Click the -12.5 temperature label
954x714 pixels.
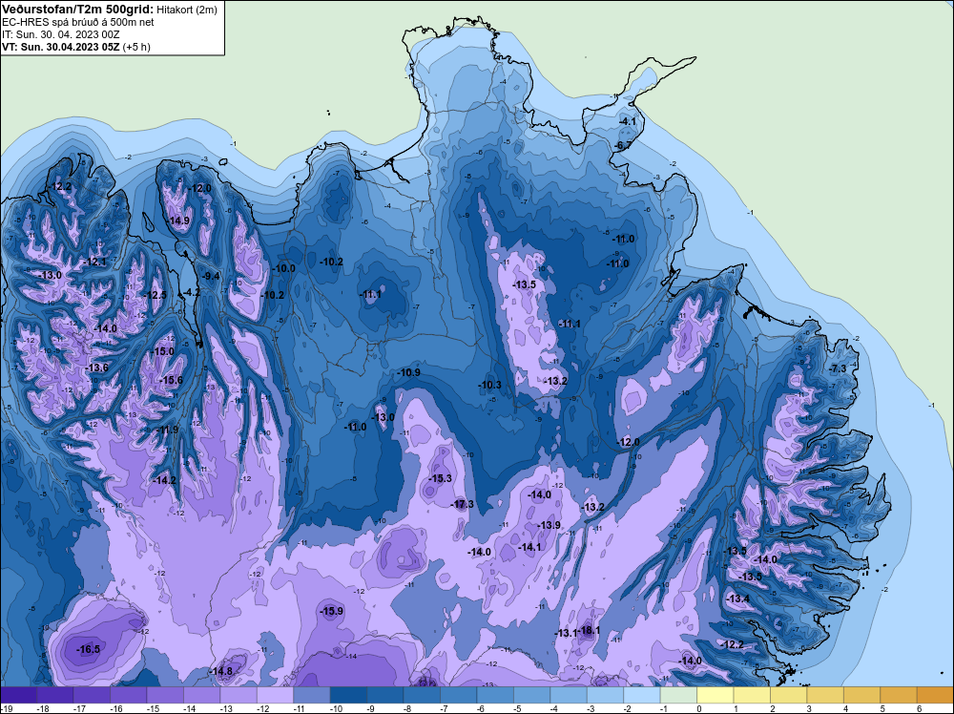tap(156, 295)
